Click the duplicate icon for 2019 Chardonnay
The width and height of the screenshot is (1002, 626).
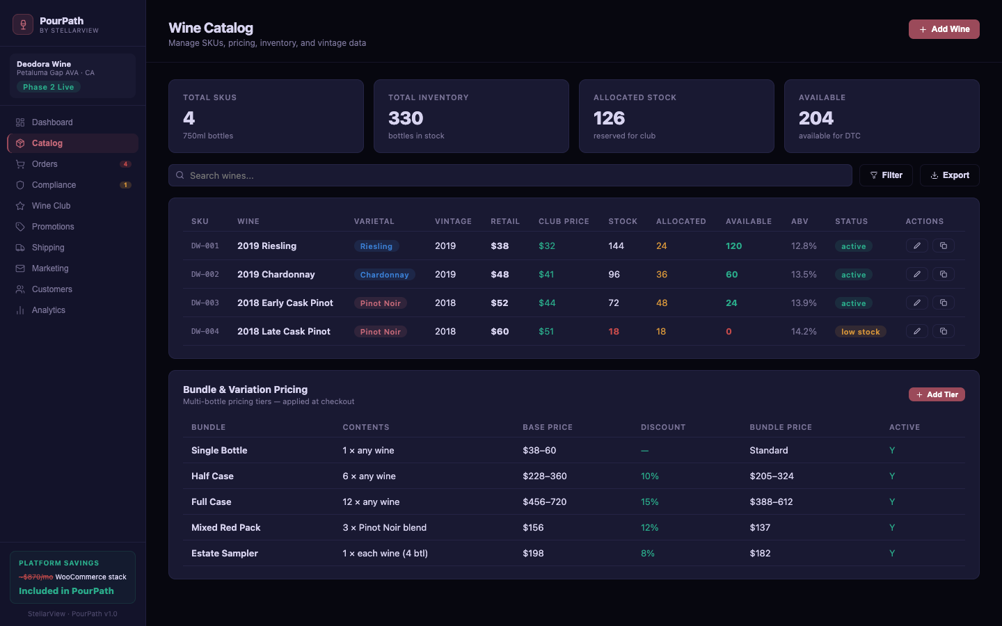[943, 274]
